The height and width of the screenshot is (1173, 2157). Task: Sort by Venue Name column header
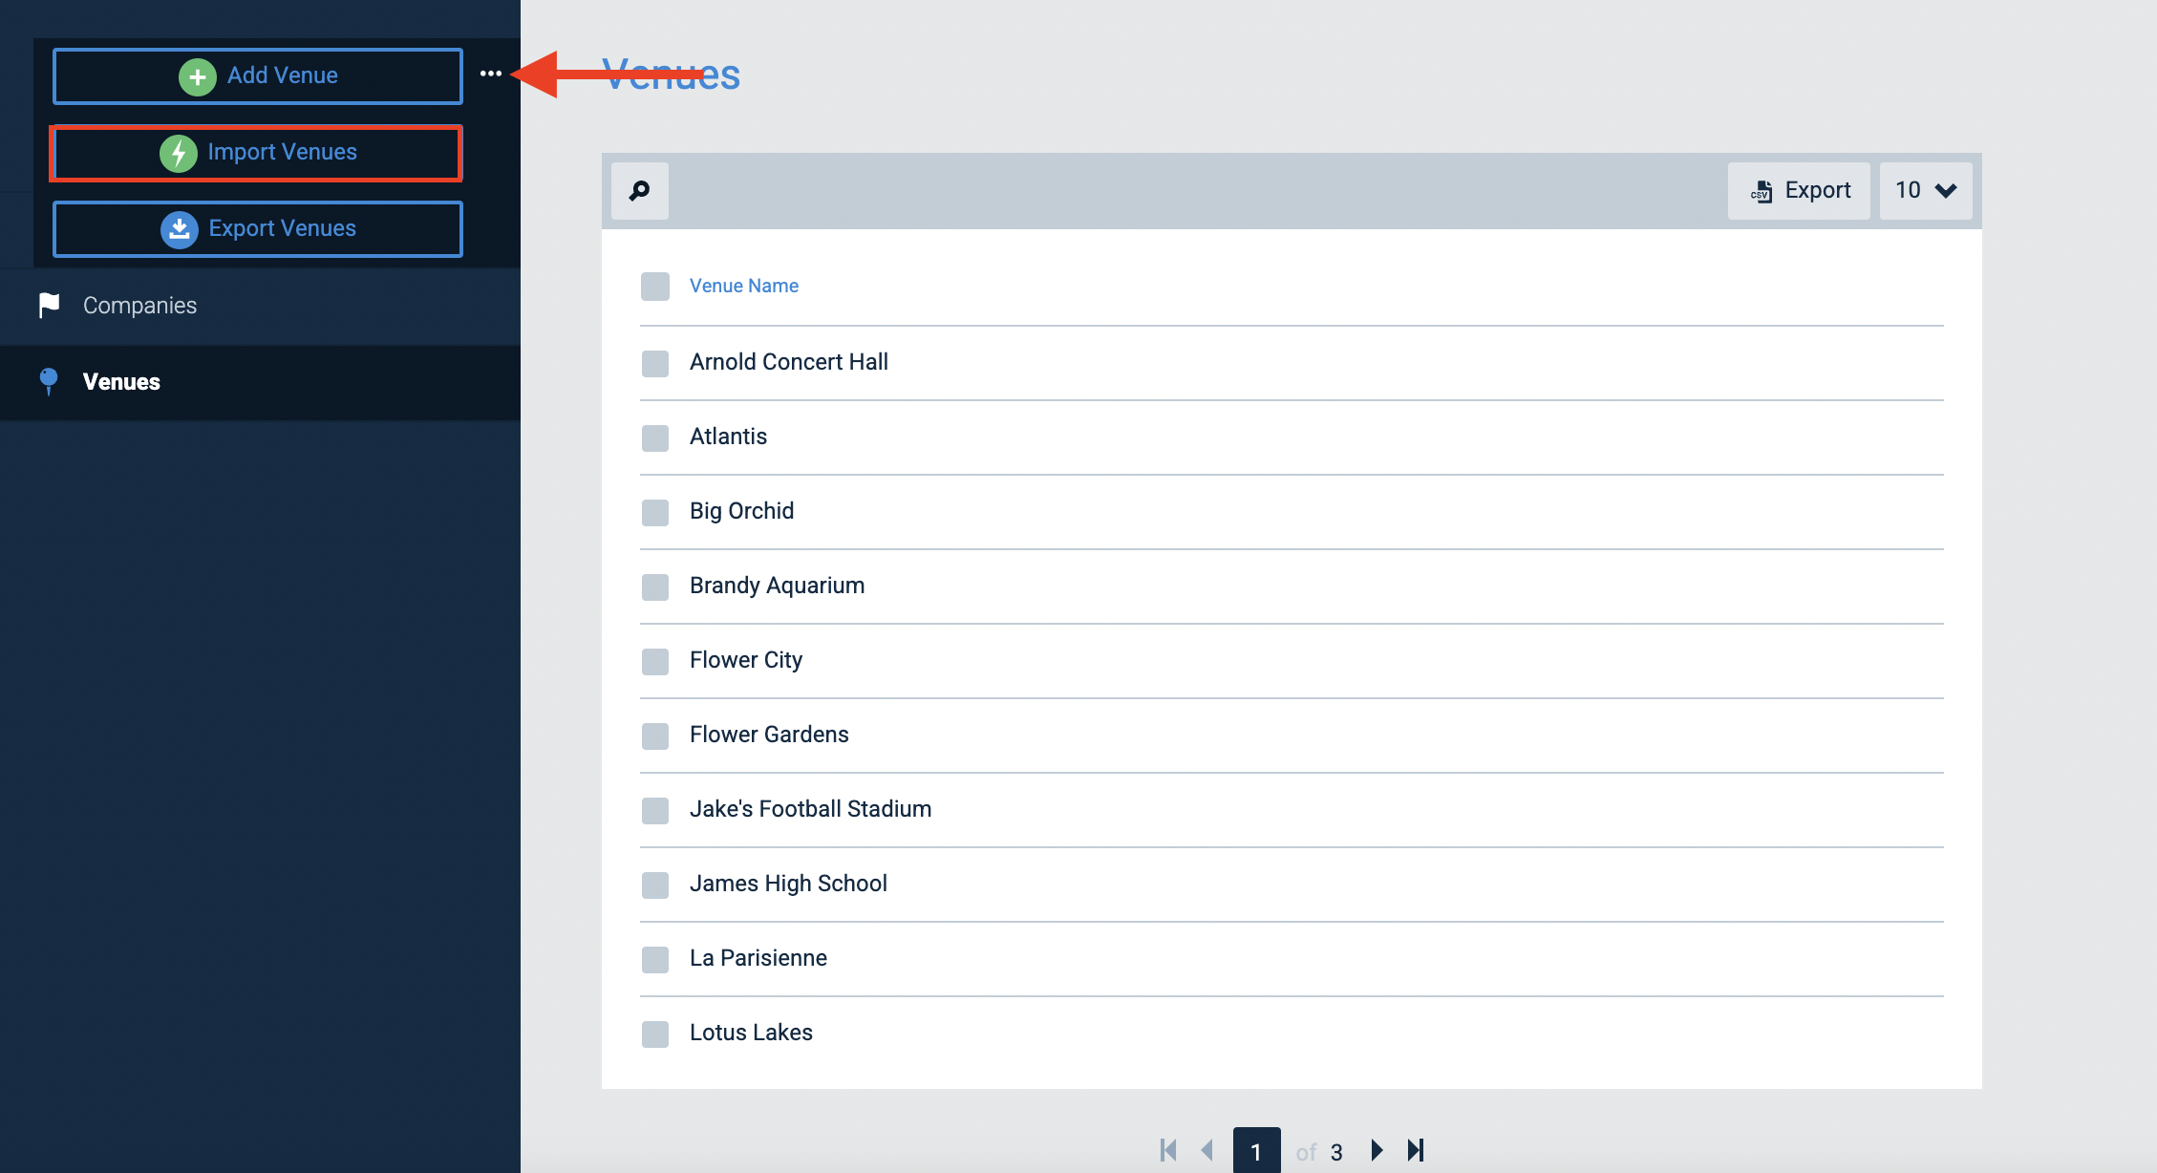(x=744, y=286)
